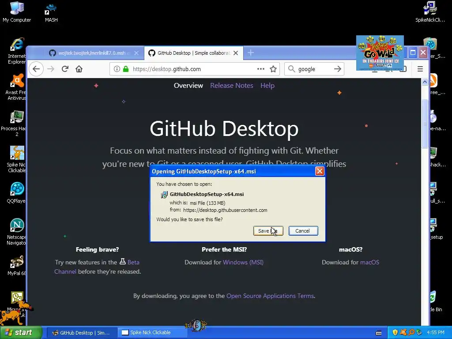Save the GitHubDesktopSetup-x64.msi file
Image resolution: width=452 pixels, height=339 pixels.
[x=268, y=231]
